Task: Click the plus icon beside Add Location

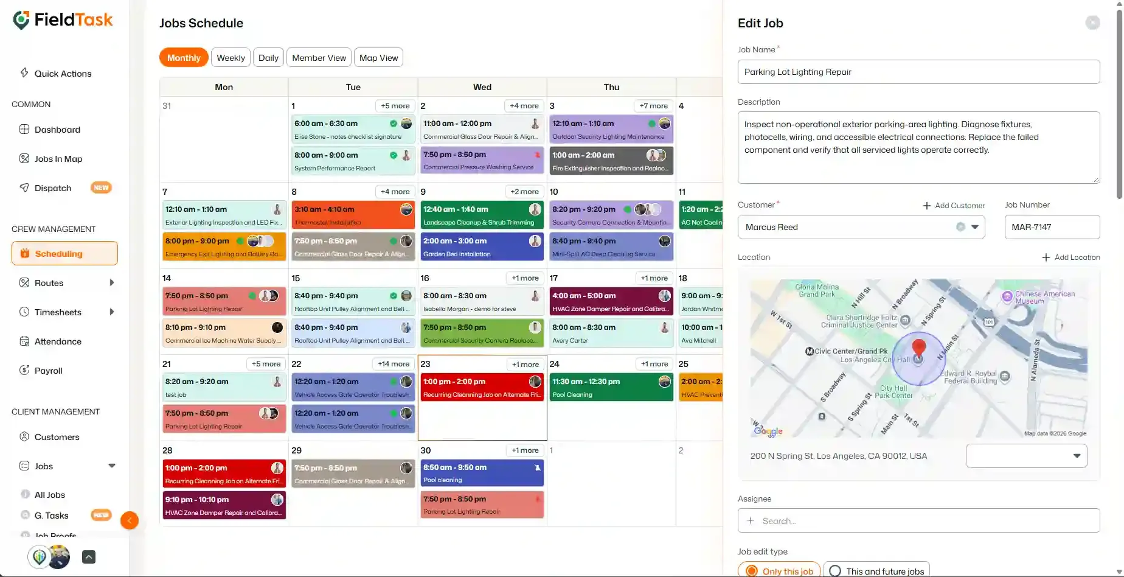Action: (x=1046, y=257)
